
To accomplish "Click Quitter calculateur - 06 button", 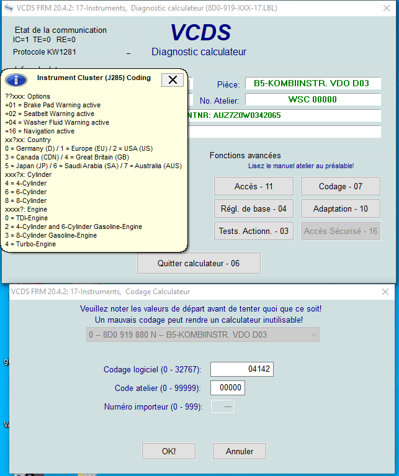I will 199,263.
